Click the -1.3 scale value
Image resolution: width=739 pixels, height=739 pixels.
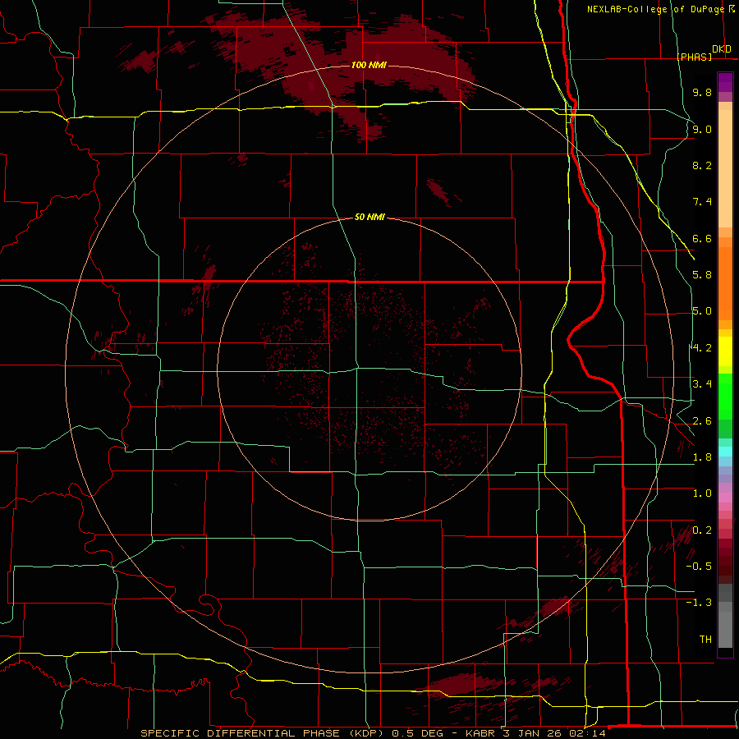tap(699, 603)
